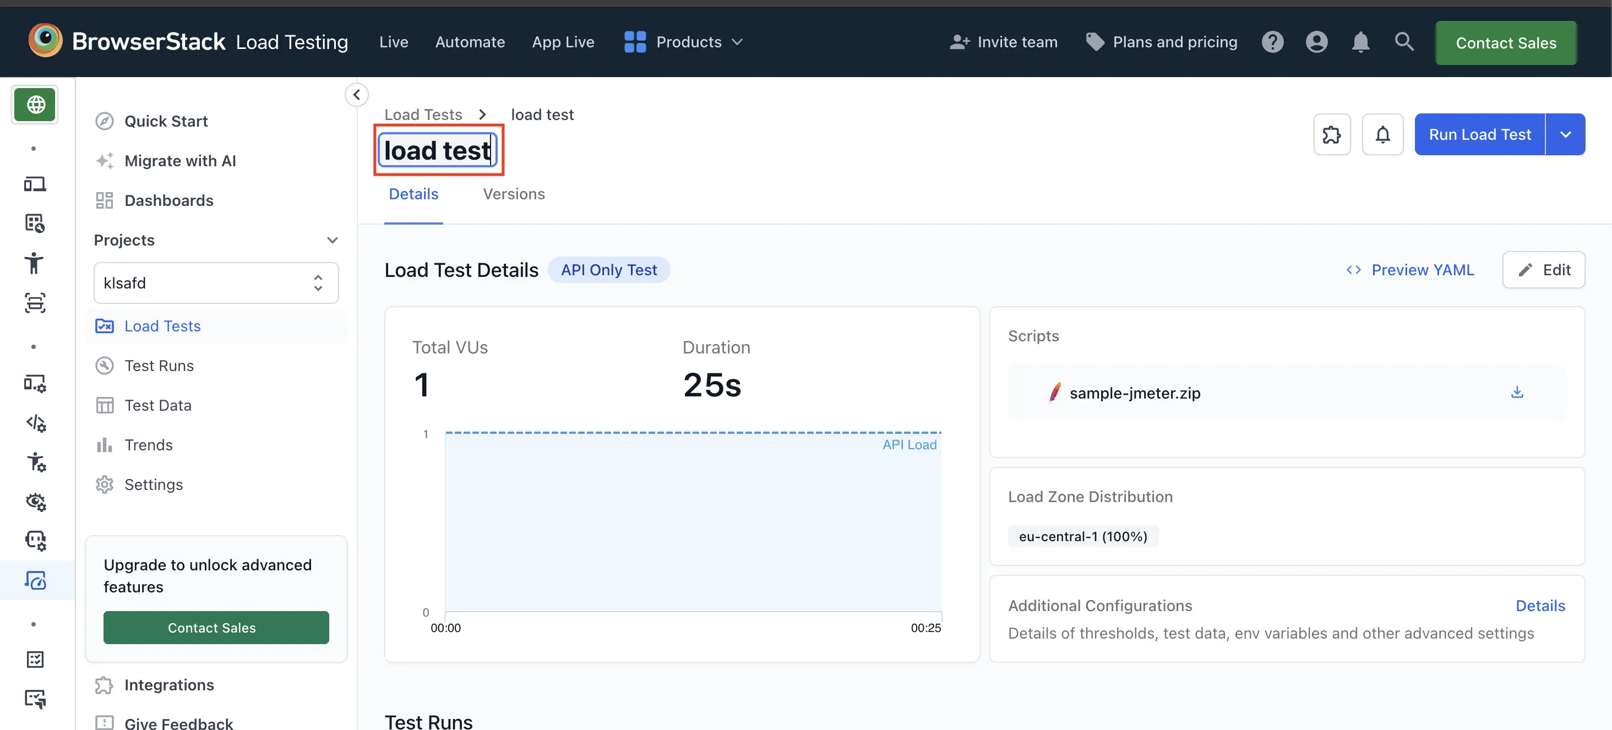Click the Load Tests breadcrumb

click(423, 115)
